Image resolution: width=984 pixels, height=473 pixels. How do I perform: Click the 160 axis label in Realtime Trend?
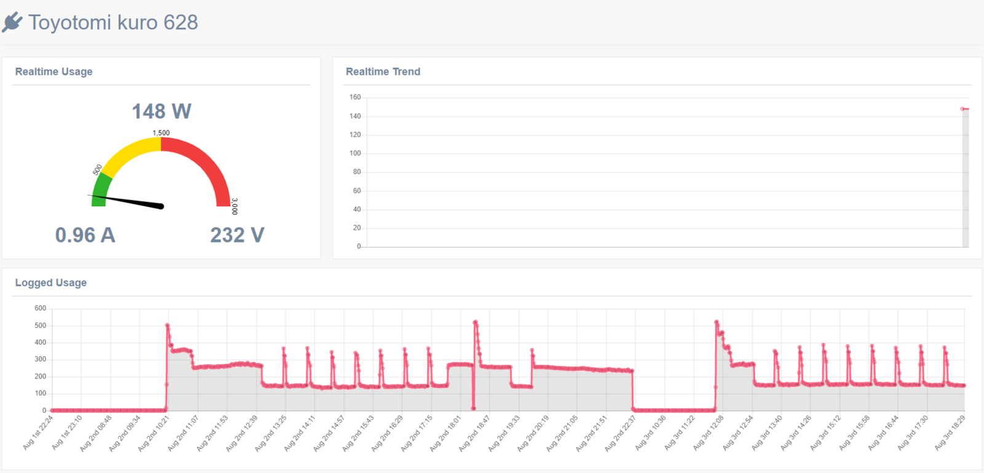[x=355, y=97]
